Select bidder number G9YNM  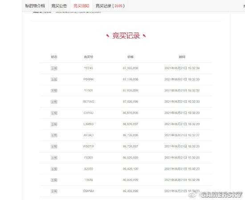(x=89, y=191)
